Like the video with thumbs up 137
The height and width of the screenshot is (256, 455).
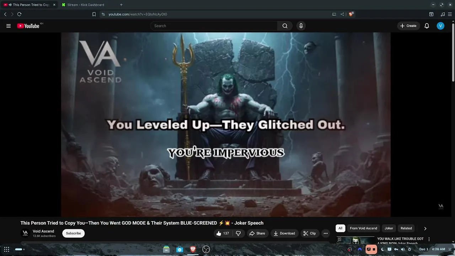click(x=223, y=233)
